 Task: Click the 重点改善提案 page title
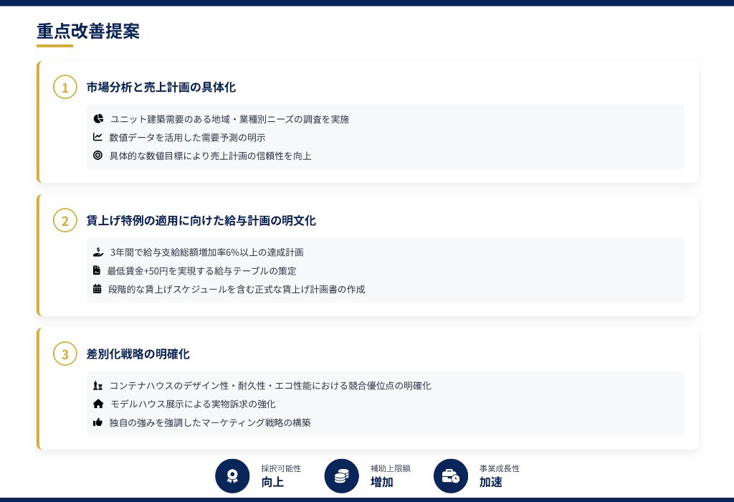pos(87,32)
